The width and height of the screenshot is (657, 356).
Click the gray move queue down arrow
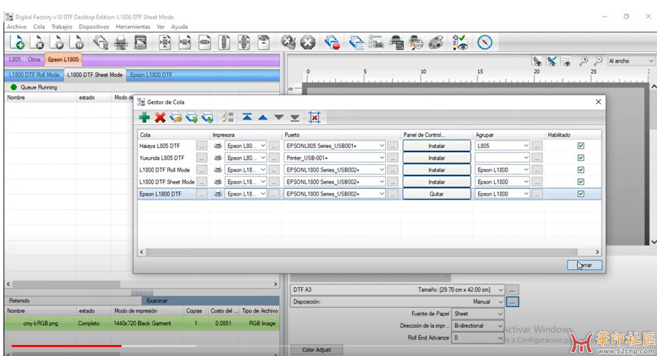pos(279,118)
